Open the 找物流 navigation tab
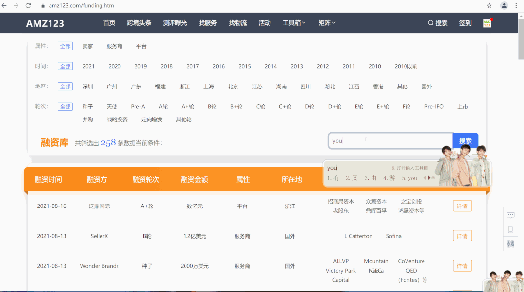Viewport: 524px width, 292px height. coord(237,22)
